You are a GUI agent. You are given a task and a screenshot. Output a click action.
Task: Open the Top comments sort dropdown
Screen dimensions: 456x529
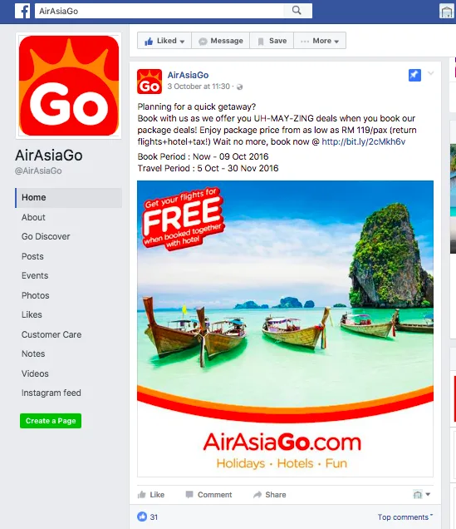(405, 517)
